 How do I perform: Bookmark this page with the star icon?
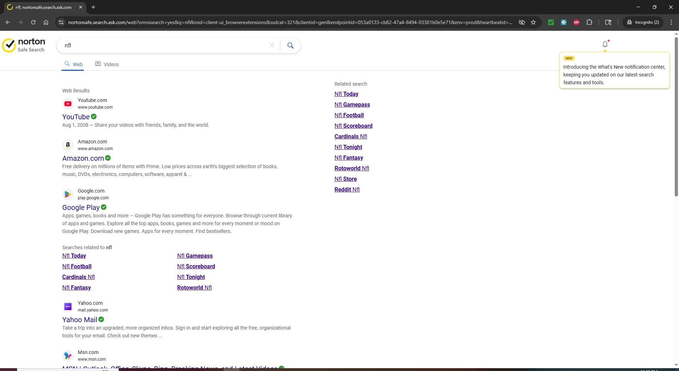tap(533, 22)
